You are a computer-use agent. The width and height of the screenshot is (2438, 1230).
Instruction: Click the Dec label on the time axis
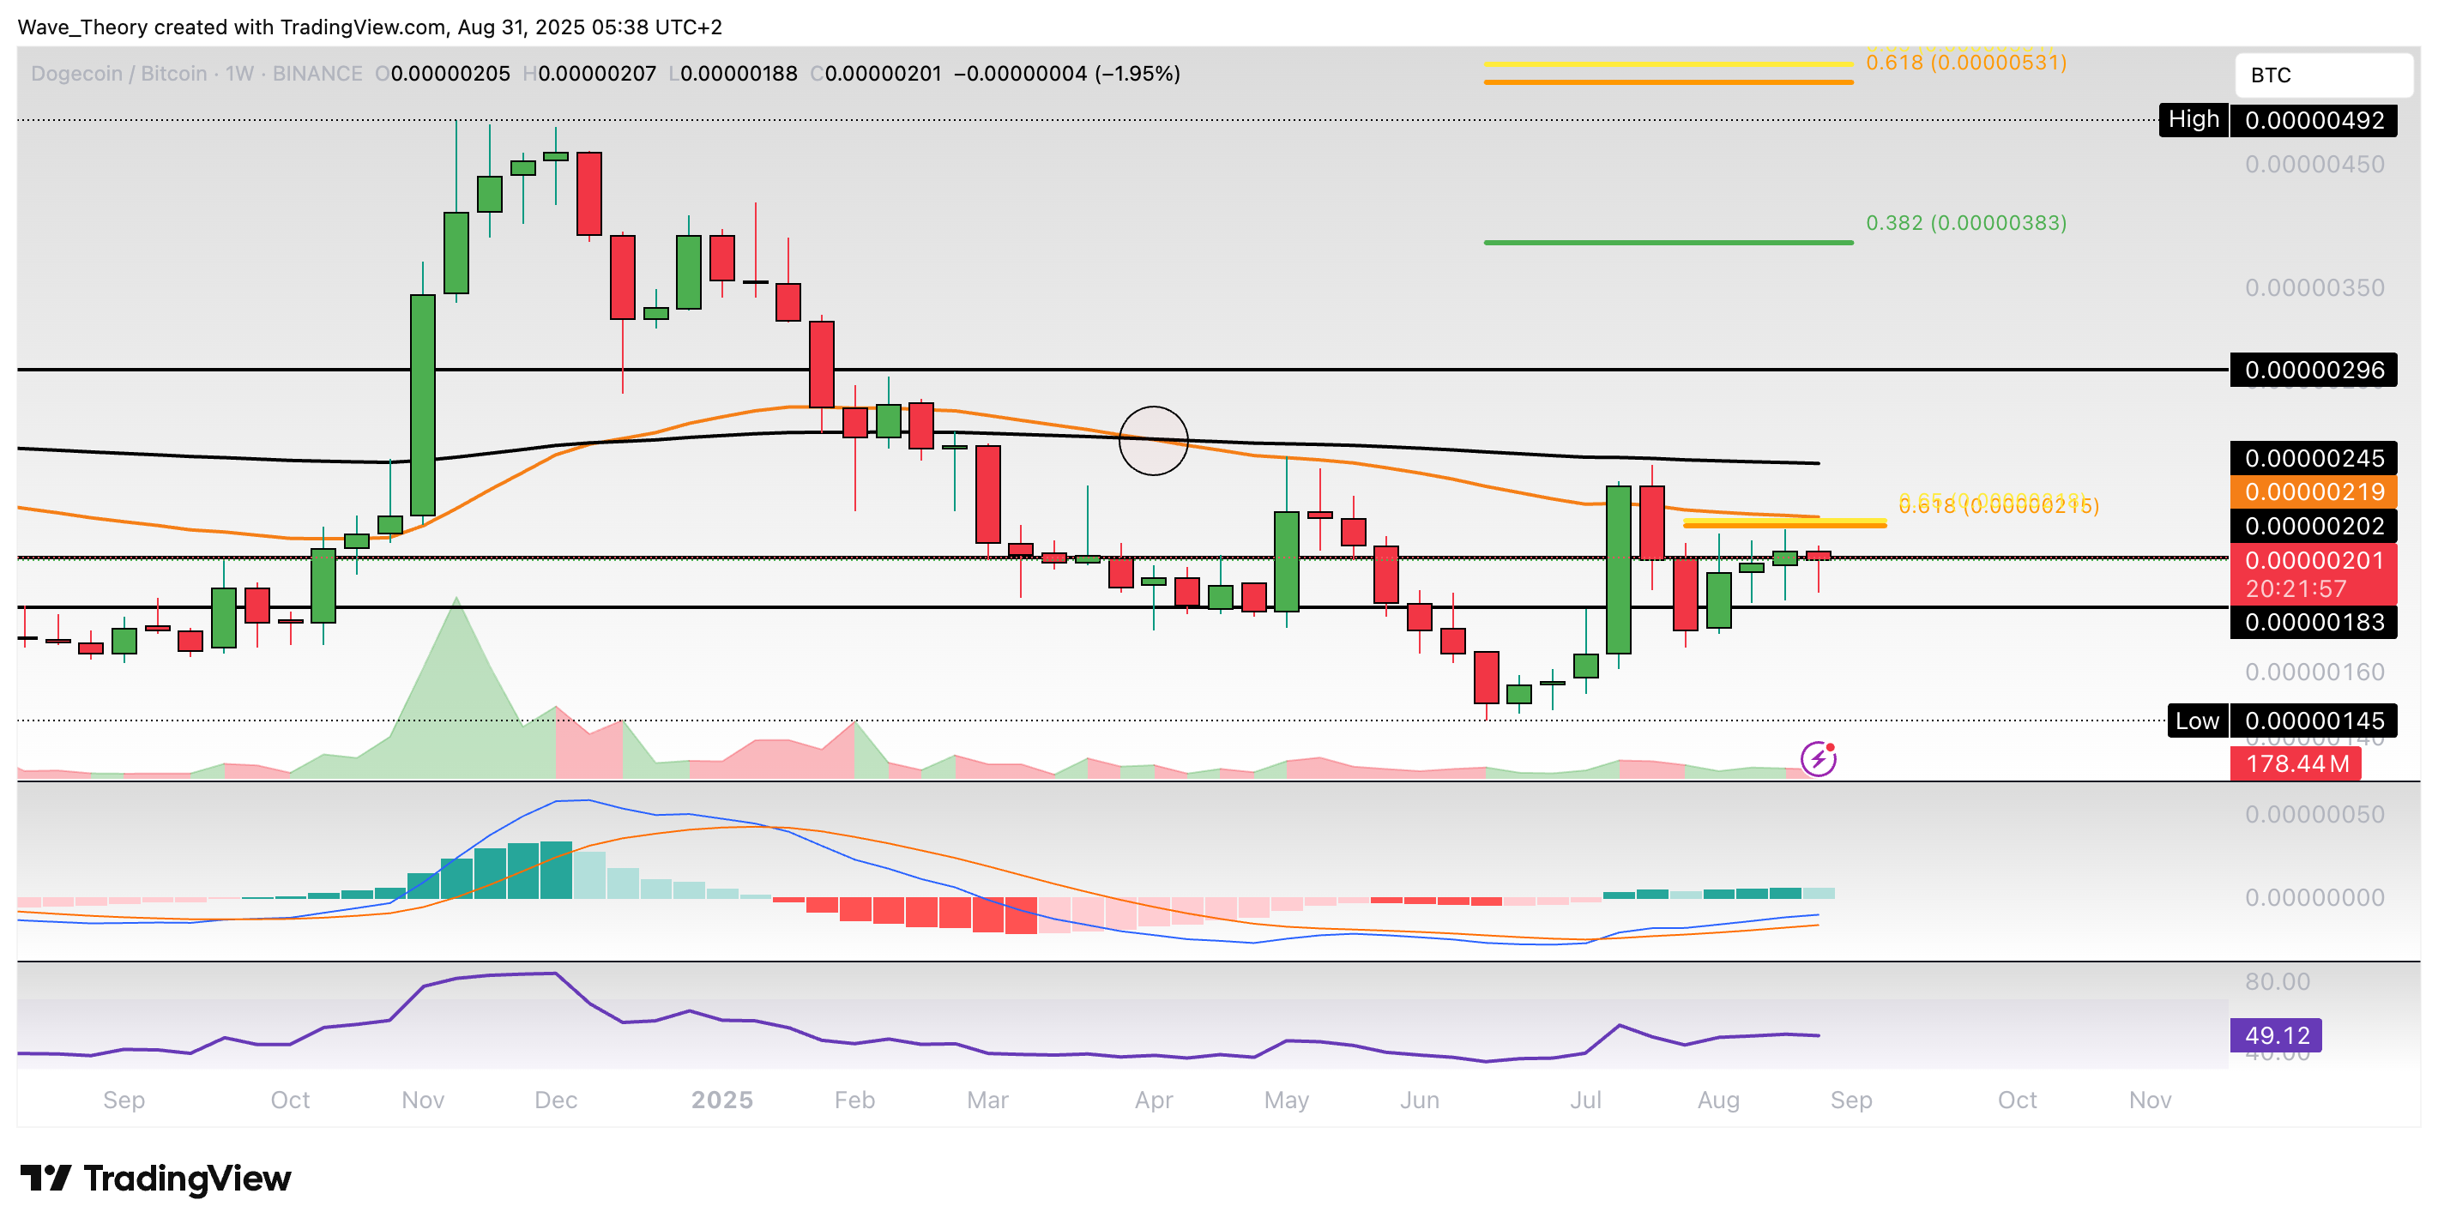pos(556,1100)
